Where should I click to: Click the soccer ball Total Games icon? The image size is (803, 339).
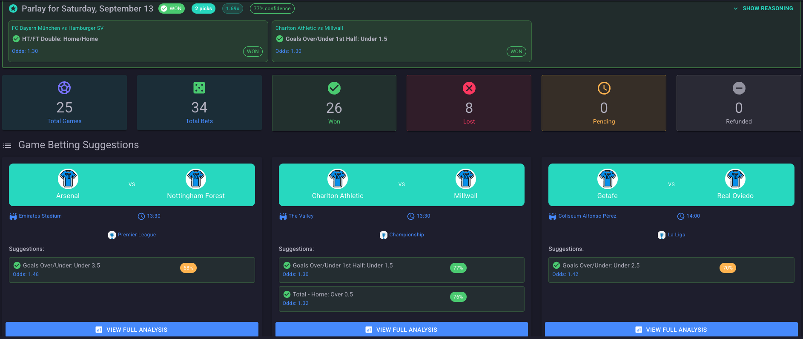pos(64,88)
